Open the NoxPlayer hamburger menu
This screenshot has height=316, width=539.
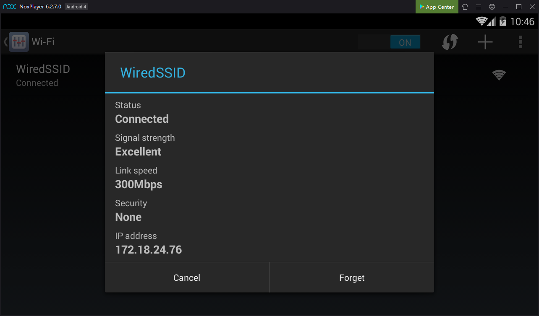point(479,7)
